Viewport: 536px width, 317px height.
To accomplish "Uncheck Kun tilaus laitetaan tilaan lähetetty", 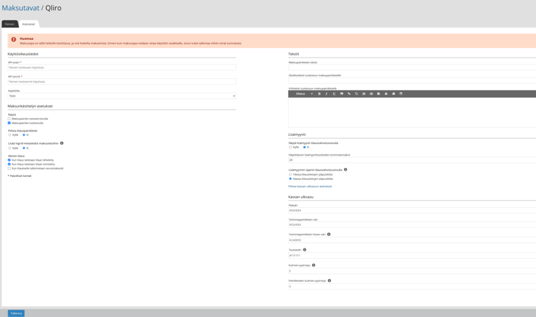I will 9,160.
